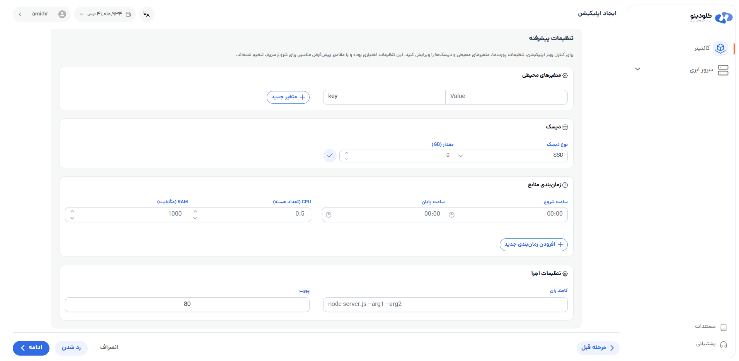Viewport: 739px width, 361px height.
Task: Go back with مرحله قبل button
Action: click(x=598, y=348)
